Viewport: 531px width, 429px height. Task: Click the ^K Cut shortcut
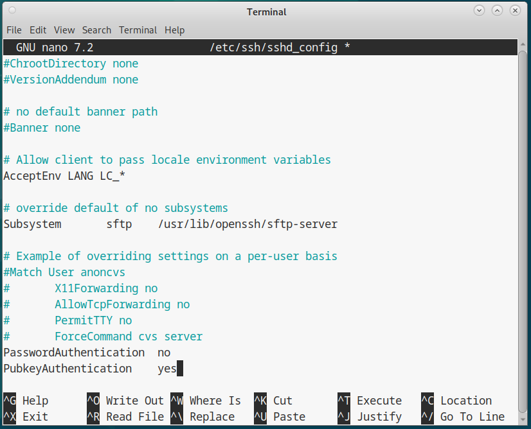click(x=273, y=401)
